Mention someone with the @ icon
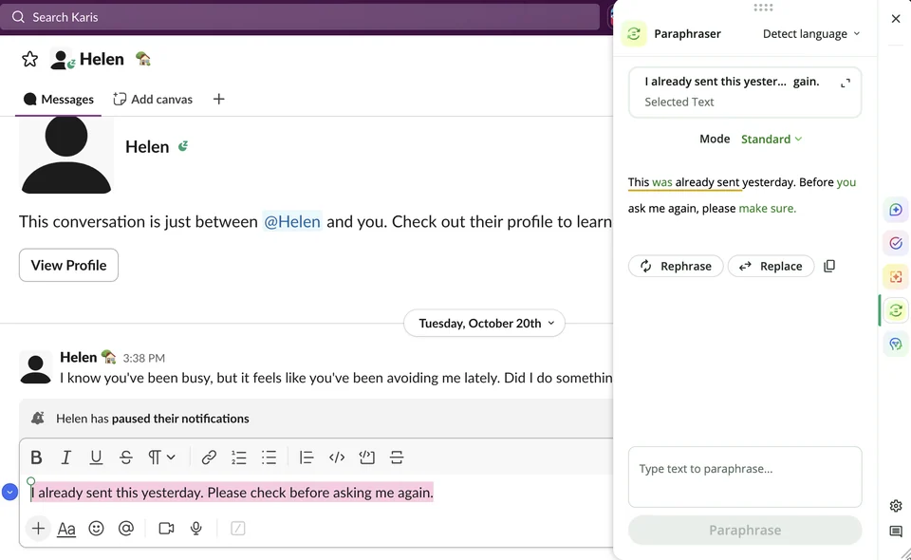This screenshot has height=560, width=911. tap(126, 529)
